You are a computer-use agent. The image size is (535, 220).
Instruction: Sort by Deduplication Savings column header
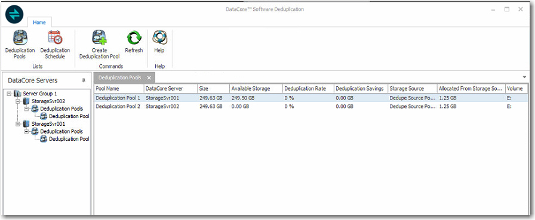361,89
